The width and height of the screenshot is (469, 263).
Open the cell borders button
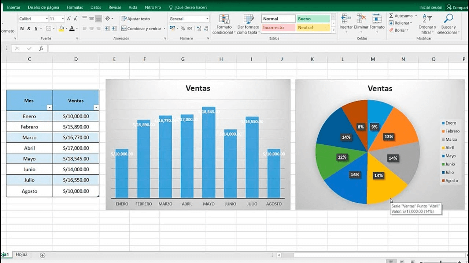point(48,28)
